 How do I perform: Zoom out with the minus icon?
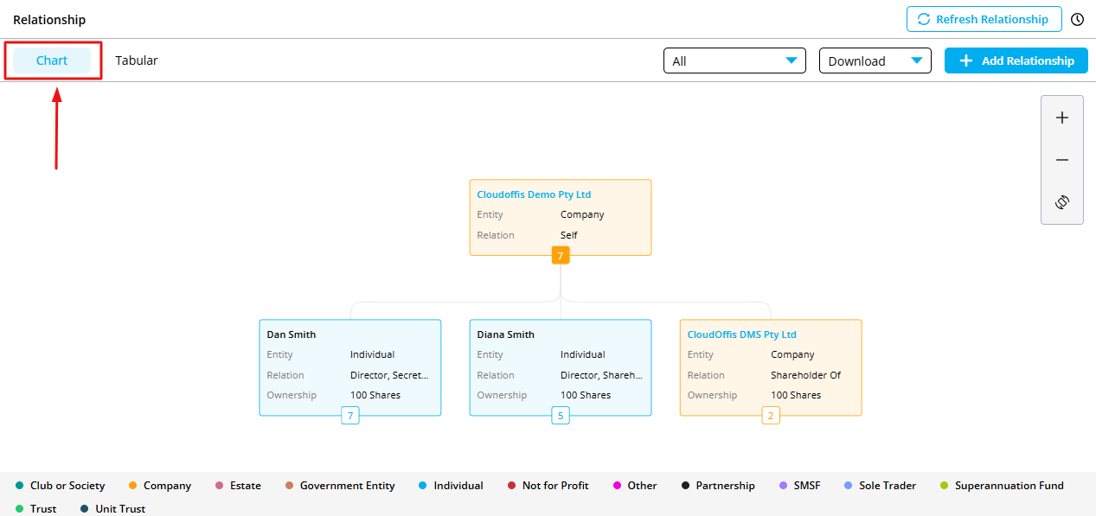click(x=1062, y=160)
